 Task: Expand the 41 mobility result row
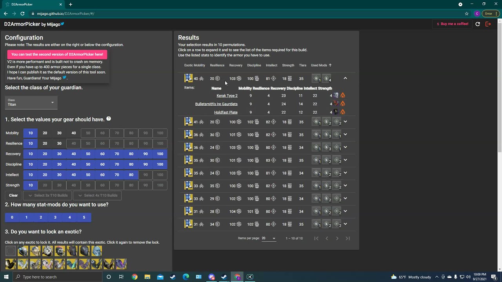pos(345,122)
